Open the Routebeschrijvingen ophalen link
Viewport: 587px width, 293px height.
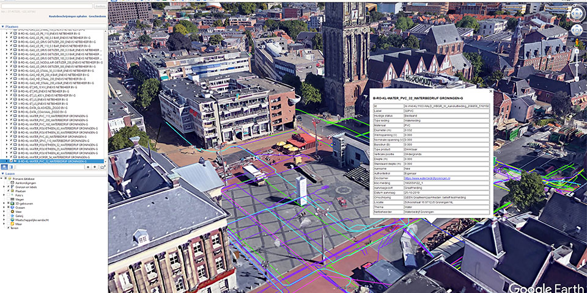click(68, 16)
